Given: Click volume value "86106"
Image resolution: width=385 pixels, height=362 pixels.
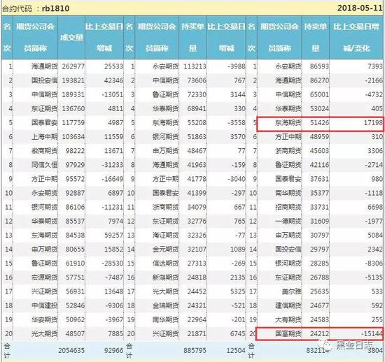Looking at the screenshot, I should (x=75, y=207).
